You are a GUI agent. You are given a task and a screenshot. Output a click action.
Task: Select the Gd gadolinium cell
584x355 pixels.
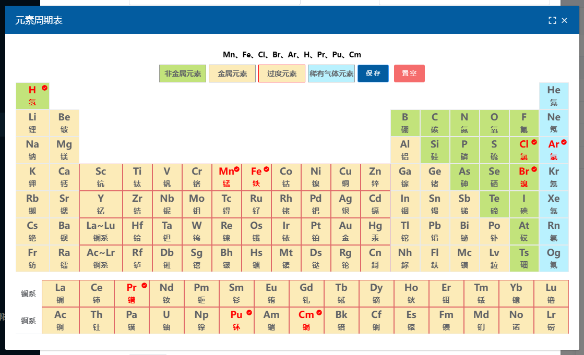[x=306, y=293]
